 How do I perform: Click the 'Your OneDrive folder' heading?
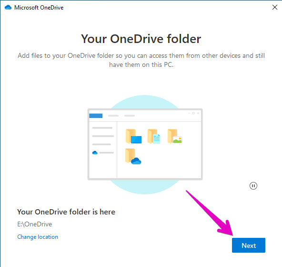click(x=141, y=39)
